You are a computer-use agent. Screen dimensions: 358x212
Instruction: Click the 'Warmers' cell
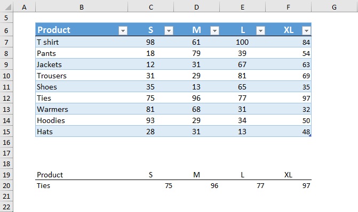pyautogui.click(x=82, y=109)
